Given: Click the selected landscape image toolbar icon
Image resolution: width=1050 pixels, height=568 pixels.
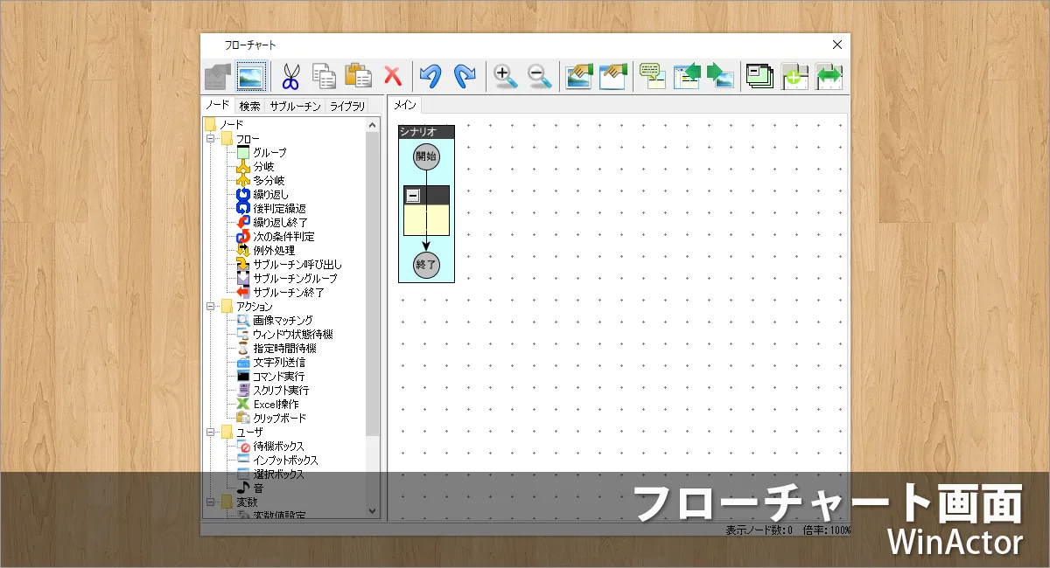Looking at the screenshot, I should point(251,76).
